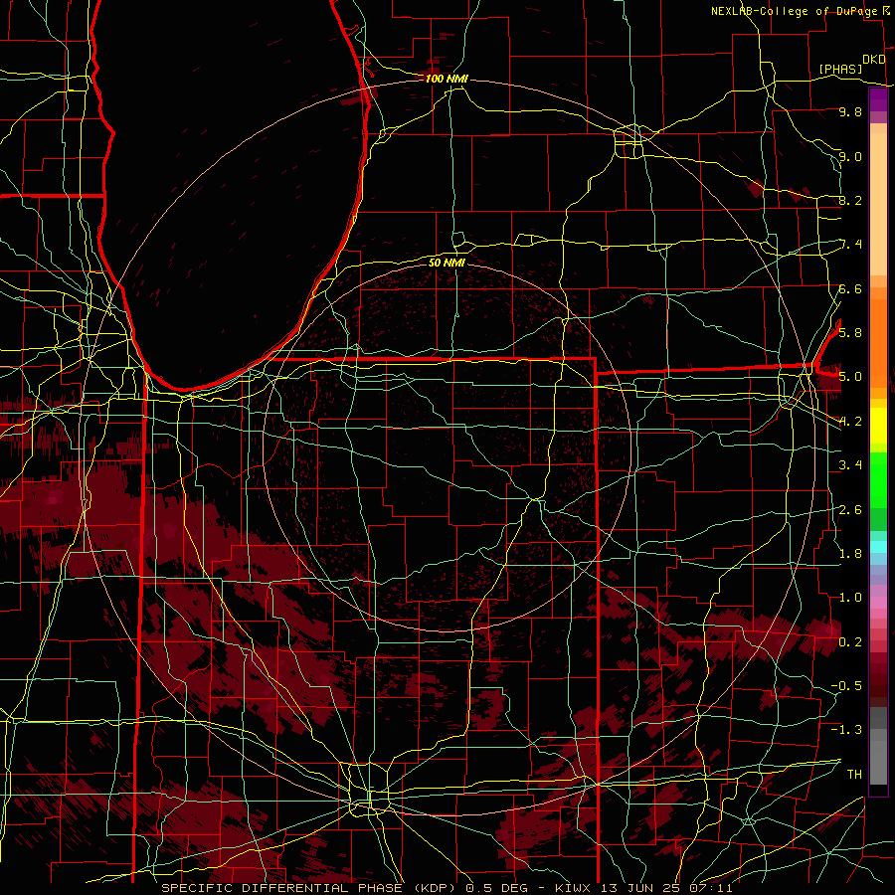Image resolution: width=895 pixels, height=895 pixels.
Task: Click the 0.2 value on color scale
Action: tap(850, 641)
